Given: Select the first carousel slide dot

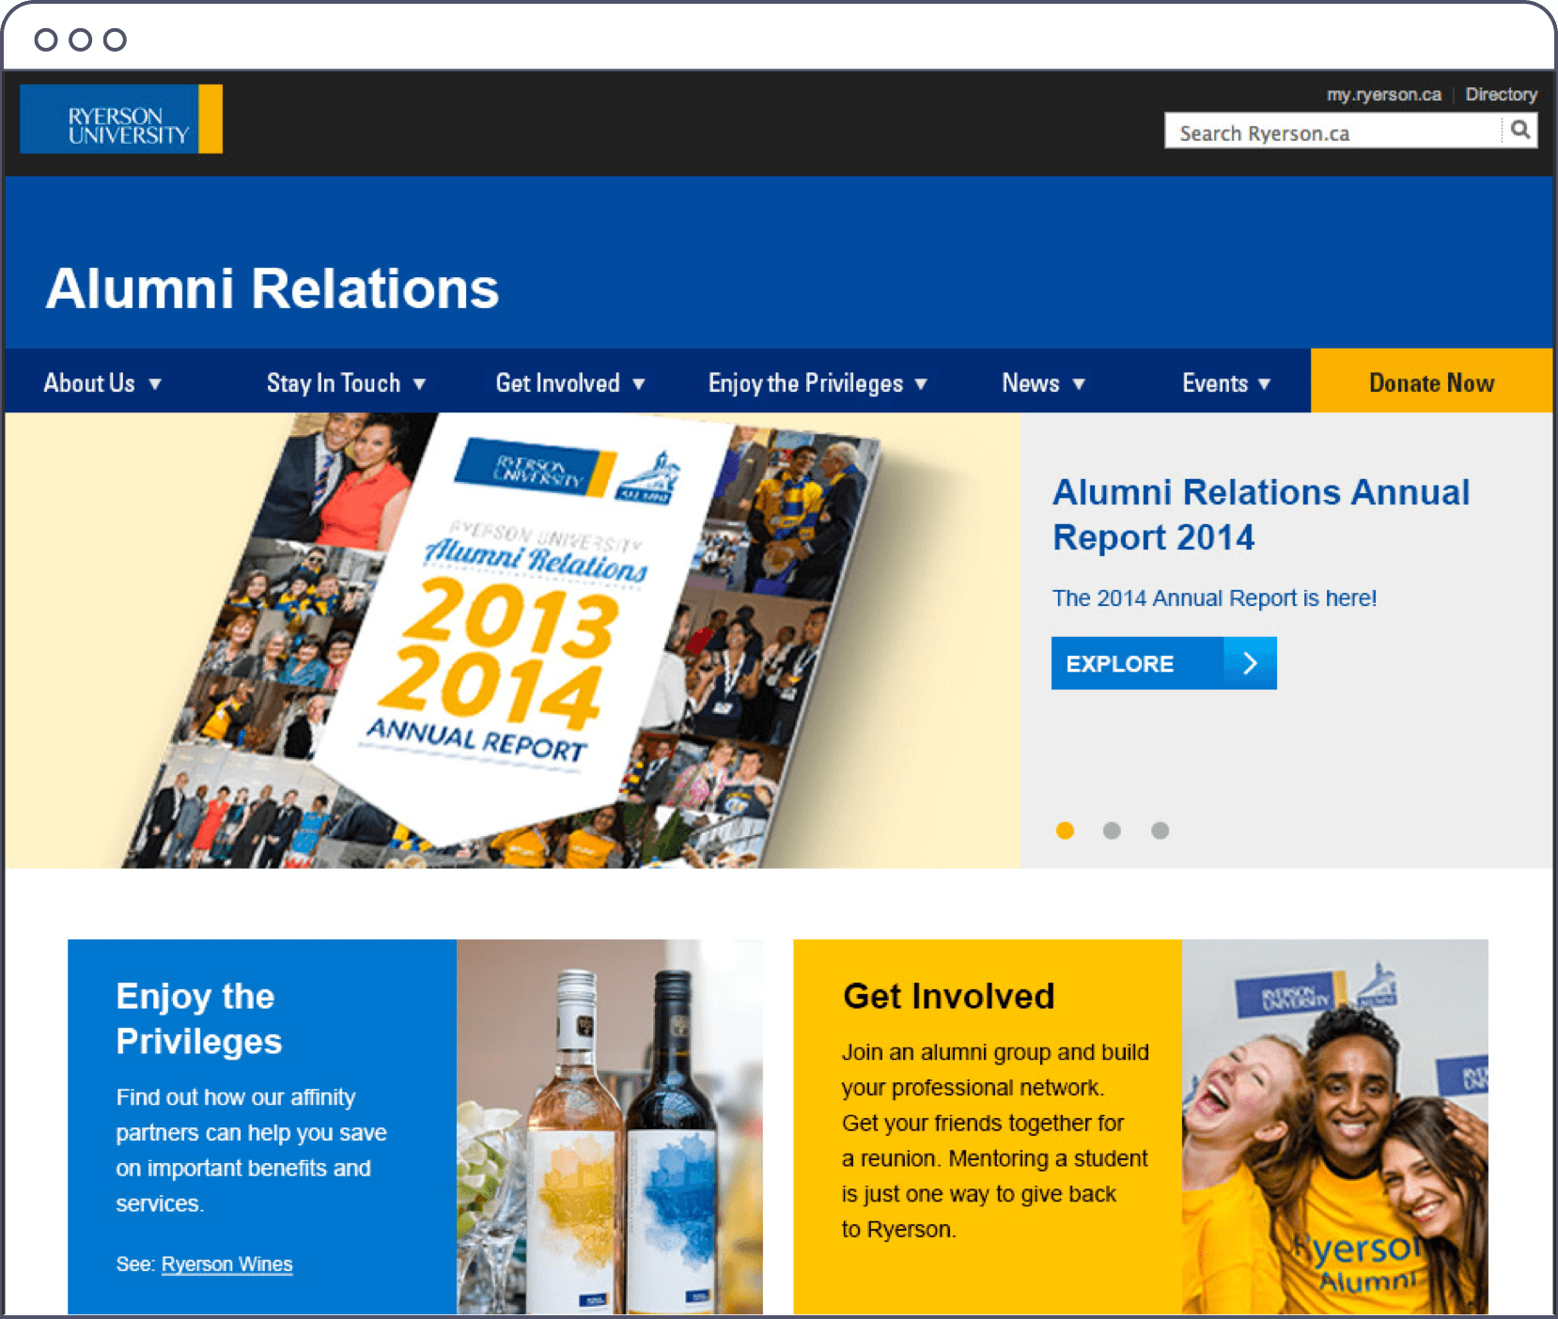Looking at the screenshot, I should [1065, 830].
